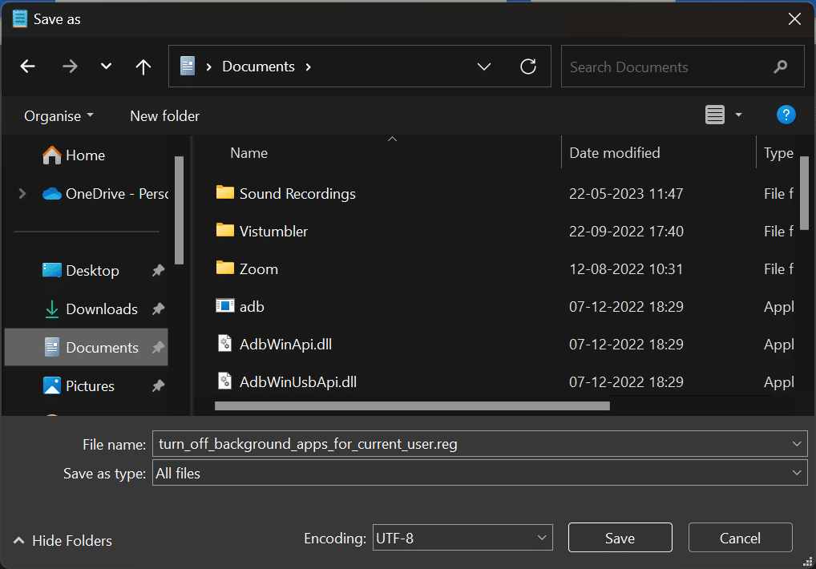
Task: Expand chevron after Documents breadcrumb
Action: coord(308,67)
